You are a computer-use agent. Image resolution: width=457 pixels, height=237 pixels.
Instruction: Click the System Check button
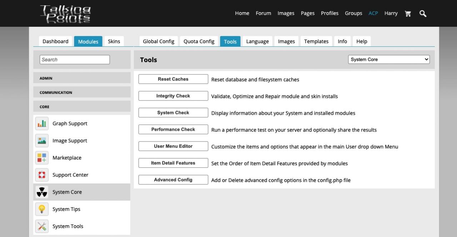pos(173,113)
